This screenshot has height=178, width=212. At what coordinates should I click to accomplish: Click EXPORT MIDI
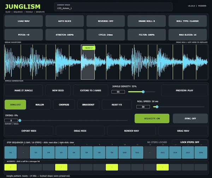click(x=29, y=131)
